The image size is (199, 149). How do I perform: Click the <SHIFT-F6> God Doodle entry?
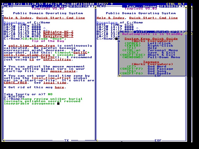(x=145, y=73)
